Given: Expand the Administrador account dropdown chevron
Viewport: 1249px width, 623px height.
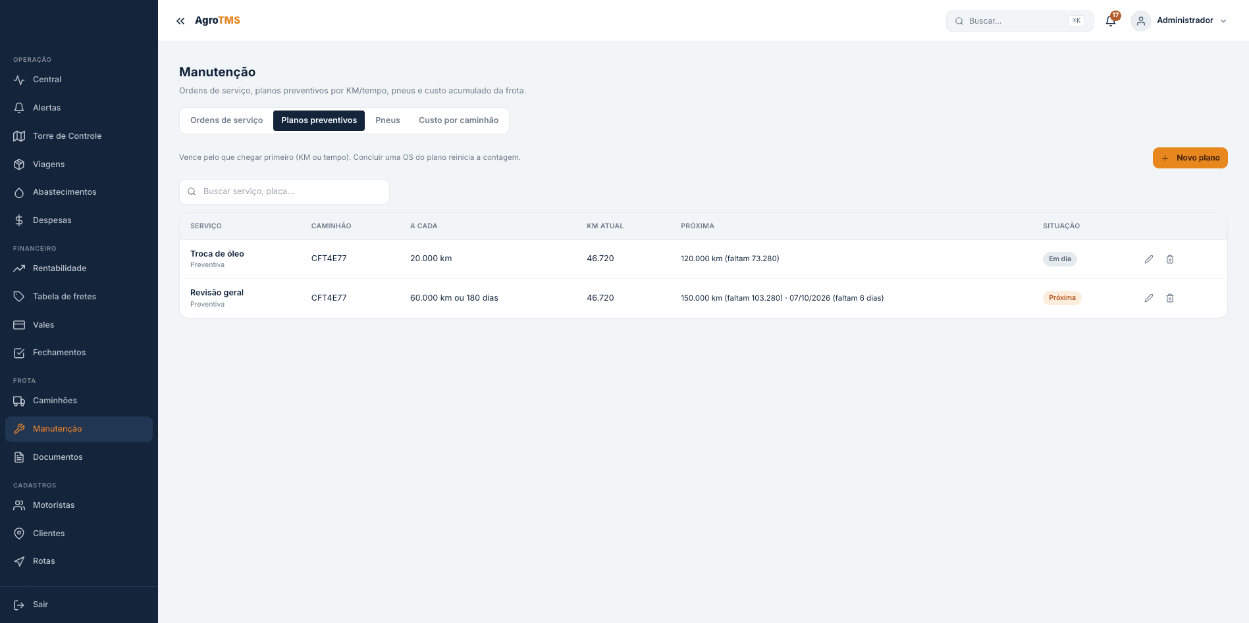Looking at the screenshot, I should [1223, 21].
